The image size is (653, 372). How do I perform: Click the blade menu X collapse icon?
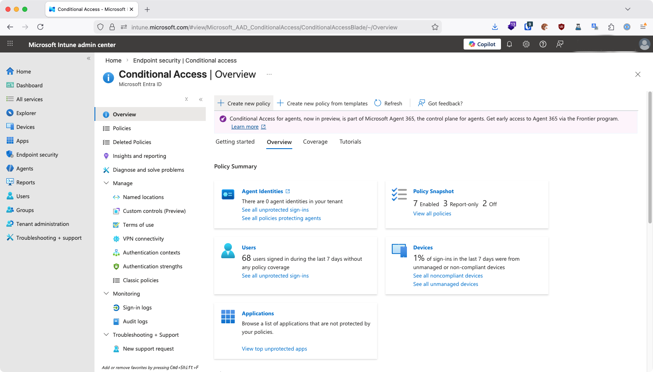(x=186, y=99)
